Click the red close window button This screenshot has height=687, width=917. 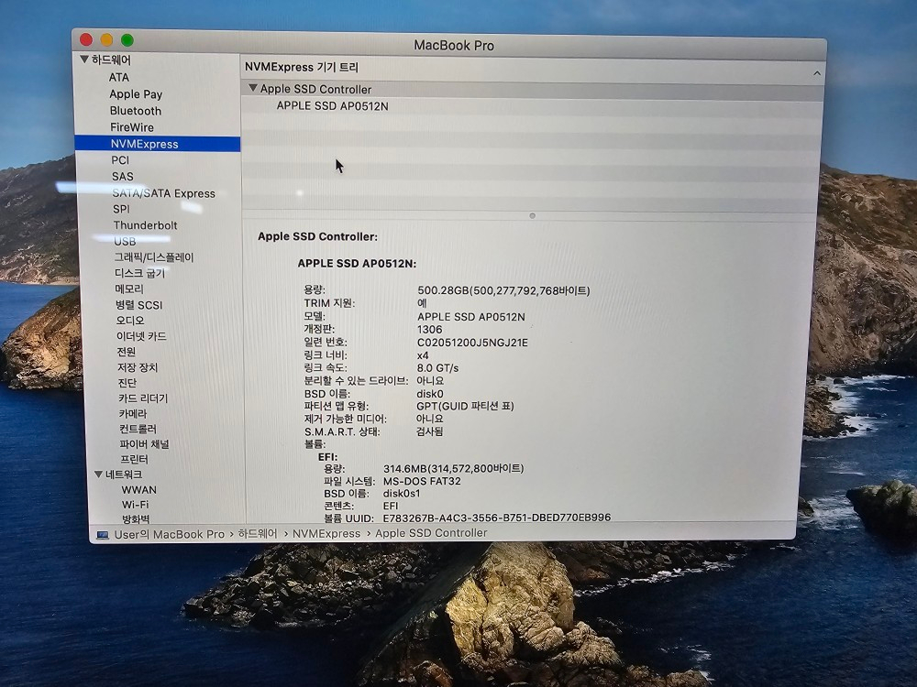86,39
